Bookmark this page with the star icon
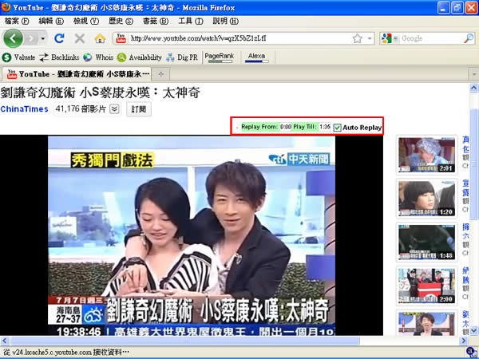The width and height of the screenshot is (479, 359). pos(357,38)
